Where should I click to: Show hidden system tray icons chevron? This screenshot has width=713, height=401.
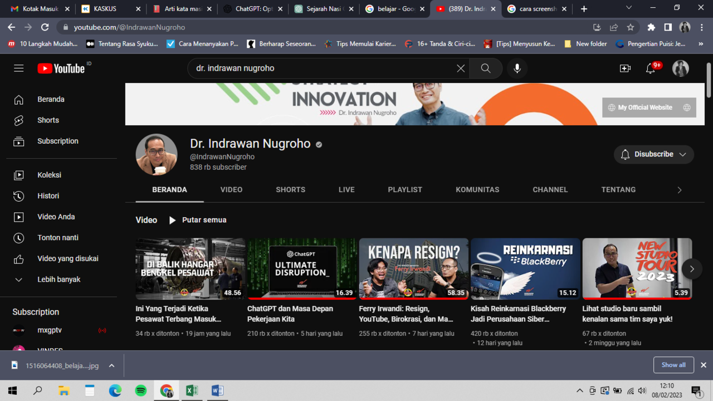click(579, 390)
